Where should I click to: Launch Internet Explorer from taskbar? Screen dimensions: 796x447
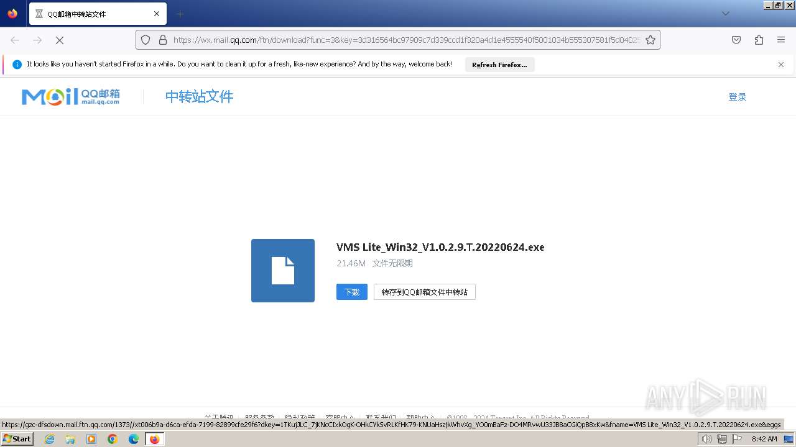point(50,439)
